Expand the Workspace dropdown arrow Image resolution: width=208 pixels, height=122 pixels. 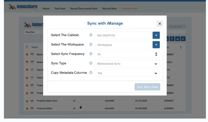point(156,45)
